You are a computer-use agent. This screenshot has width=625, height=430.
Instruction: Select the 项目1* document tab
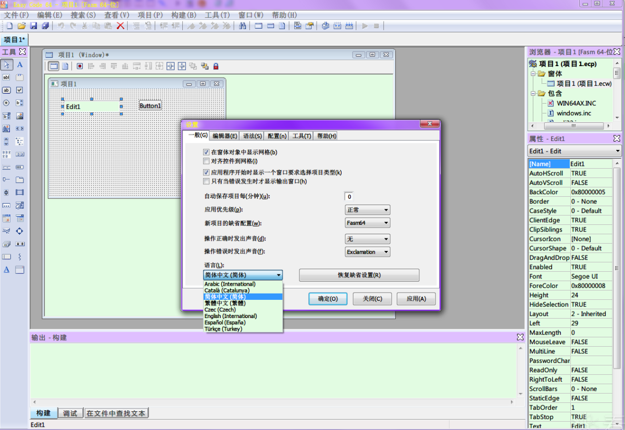14,40
